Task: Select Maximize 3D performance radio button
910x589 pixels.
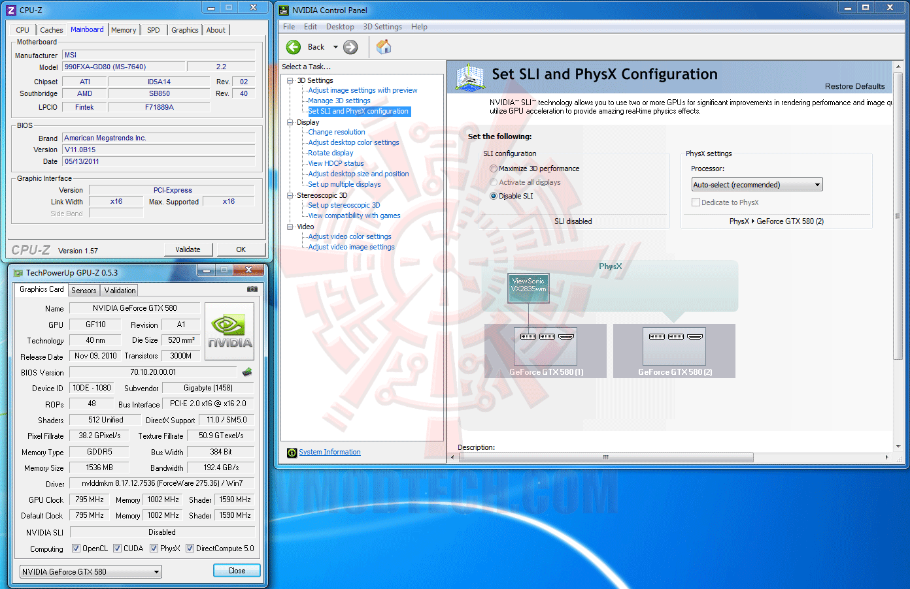Action: point(494,168)
